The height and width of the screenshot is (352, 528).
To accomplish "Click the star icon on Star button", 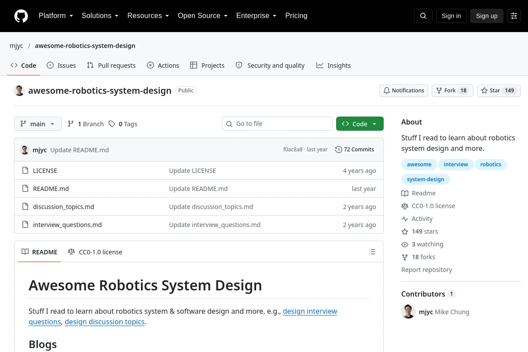I will pyautogui.click(x=484, y=91).
